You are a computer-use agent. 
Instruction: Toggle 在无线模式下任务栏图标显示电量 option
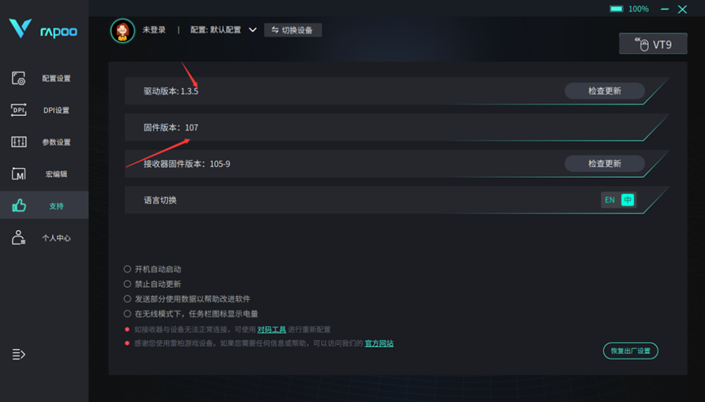(x=127, y=313)
